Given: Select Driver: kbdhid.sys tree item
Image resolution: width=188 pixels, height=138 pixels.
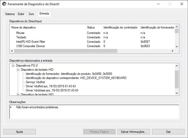Looking at the screenshot, I should click(x=51, y=86).
